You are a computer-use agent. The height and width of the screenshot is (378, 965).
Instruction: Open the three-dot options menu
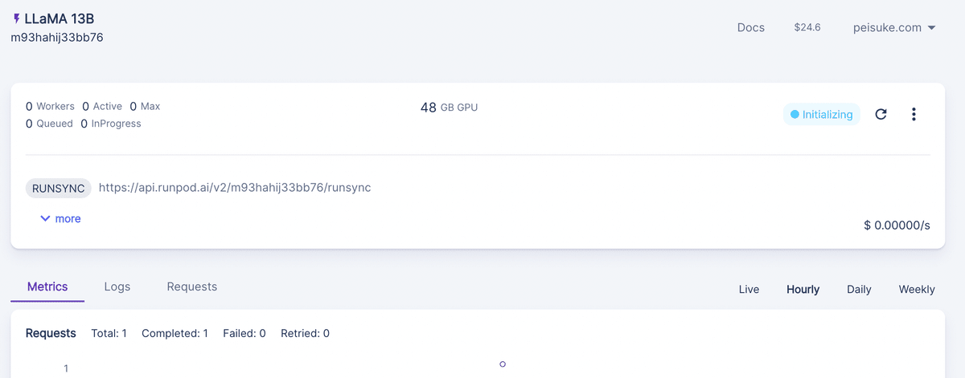click(x=914, y=114)
